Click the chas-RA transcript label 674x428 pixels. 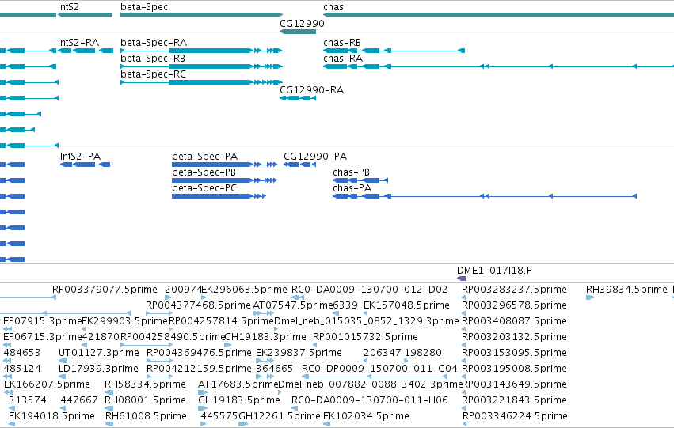(x=343, y=59)
